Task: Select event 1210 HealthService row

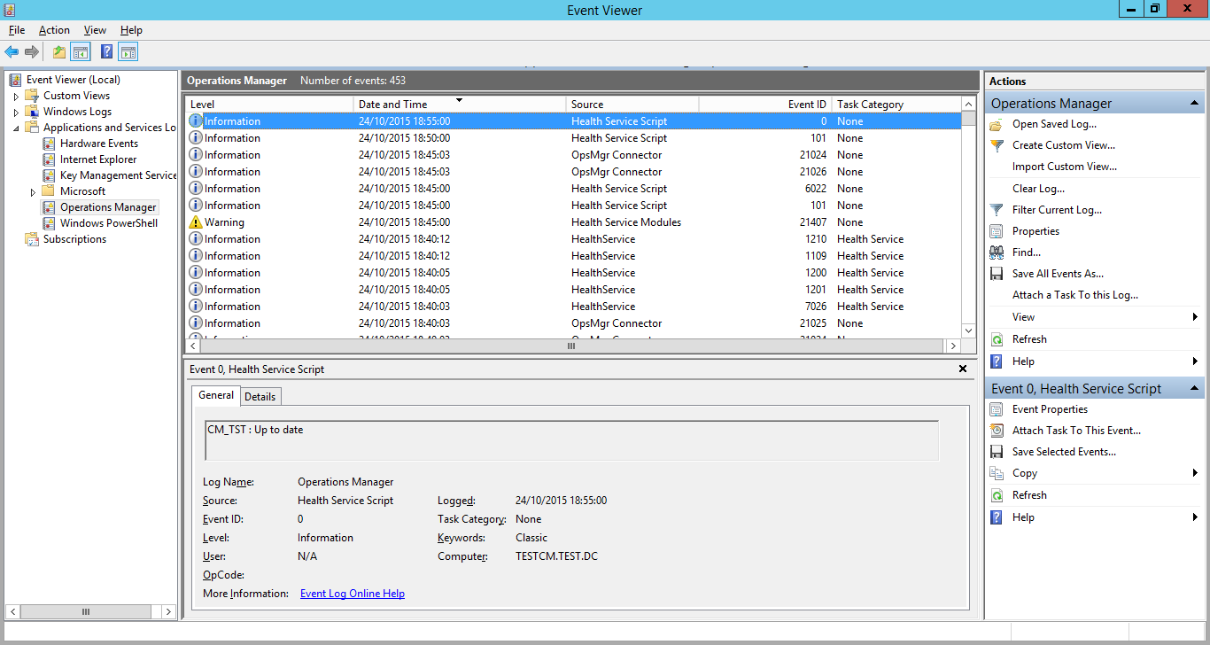Action: (x=573, y=239)
